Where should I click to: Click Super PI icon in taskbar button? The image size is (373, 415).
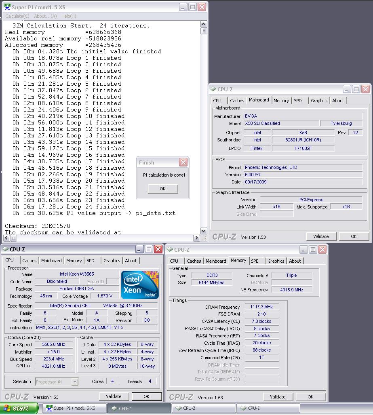pos(49,408)
